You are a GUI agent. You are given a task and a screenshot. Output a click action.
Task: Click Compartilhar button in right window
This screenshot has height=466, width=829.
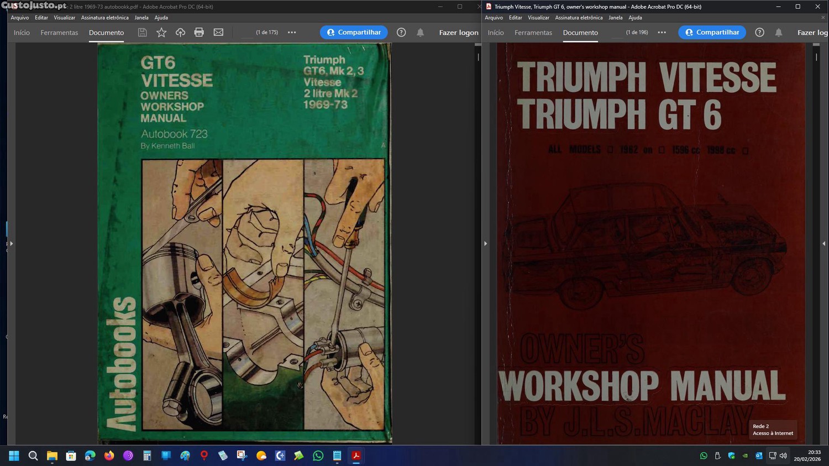[712, 33]
